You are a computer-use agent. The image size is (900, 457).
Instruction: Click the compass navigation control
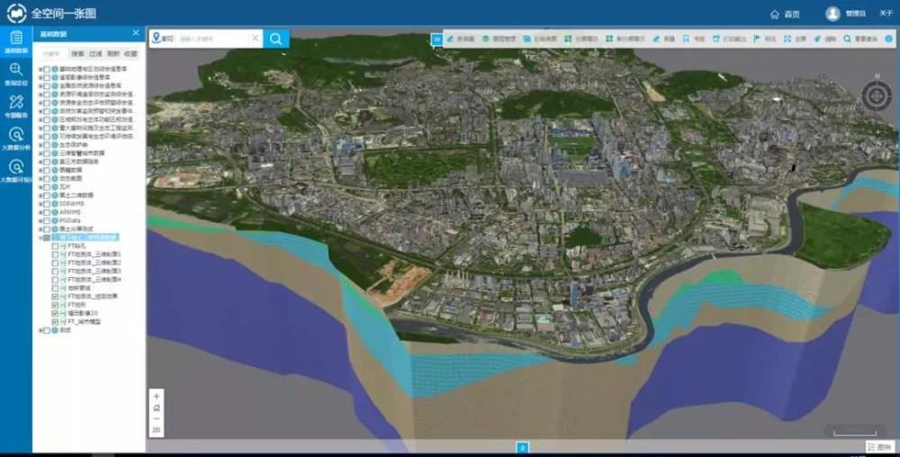tap(877, 95)
